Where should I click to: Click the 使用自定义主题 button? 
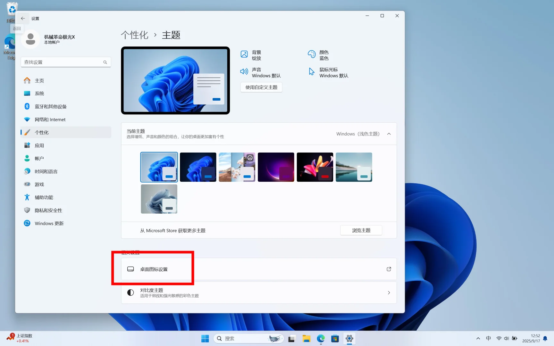pyautogui.click(x=261, y=87)
